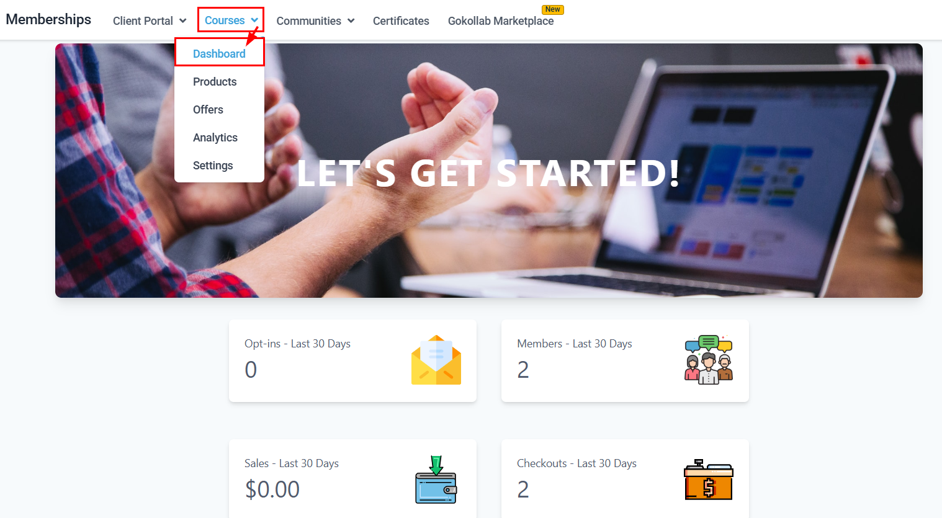This screenshot has height=518, width=942.
Task: Click the Opt-ins envelope icon
Action: (436, 360)
